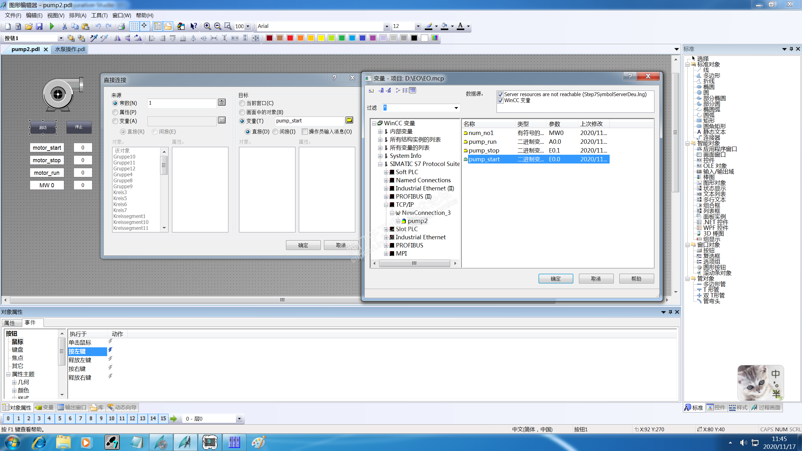The width and height of the screenshot is (802, 451).
Task: Click the Zoom In magnifier icon
Action: point(207,26)
